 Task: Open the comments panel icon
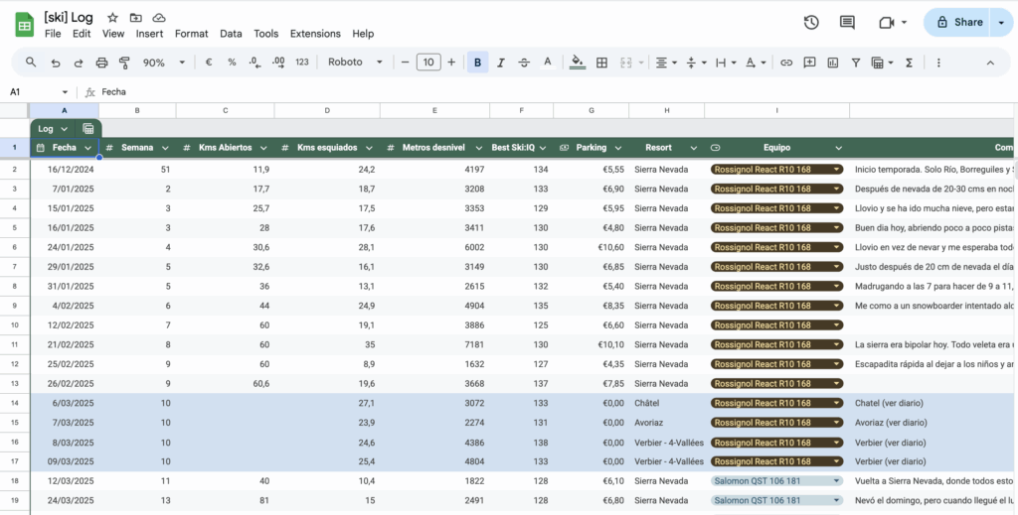847,23
